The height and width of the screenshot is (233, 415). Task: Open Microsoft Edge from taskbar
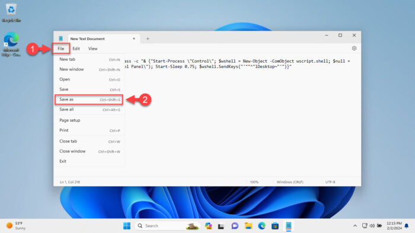pos(262,226)
